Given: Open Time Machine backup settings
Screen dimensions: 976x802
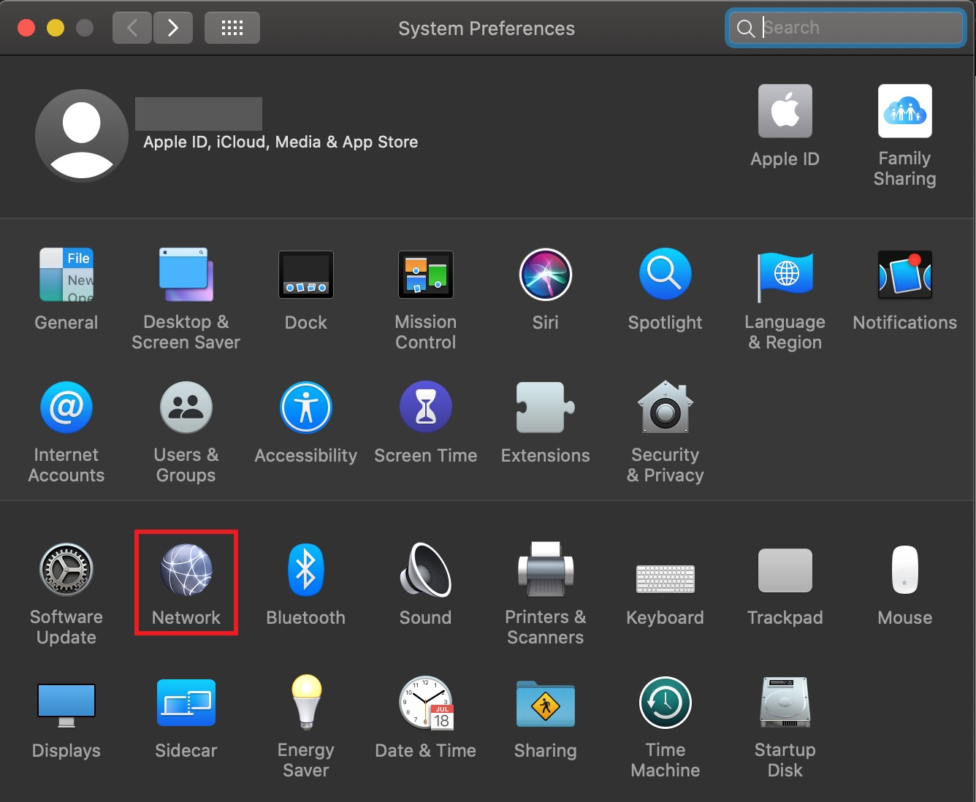Looking at the screenshot, I should (x=665, y=712).
